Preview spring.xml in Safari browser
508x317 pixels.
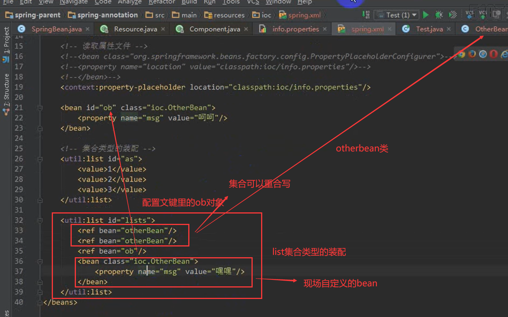point(483,54)
